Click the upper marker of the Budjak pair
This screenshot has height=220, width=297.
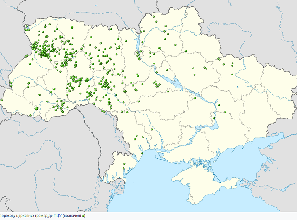pyautogui.click(x=125, y=164)
